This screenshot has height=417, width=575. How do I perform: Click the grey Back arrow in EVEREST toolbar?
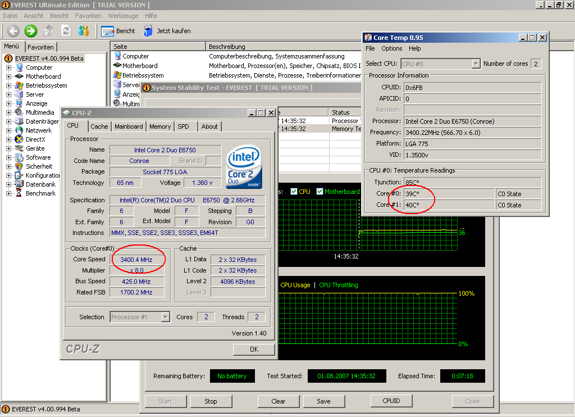tap(13, 31)
